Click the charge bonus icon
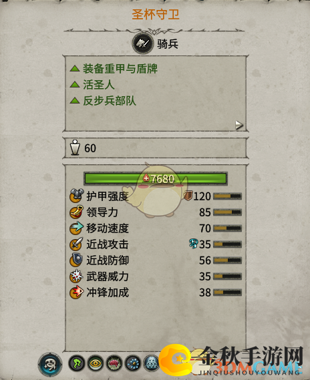 [x=76, y=292]
